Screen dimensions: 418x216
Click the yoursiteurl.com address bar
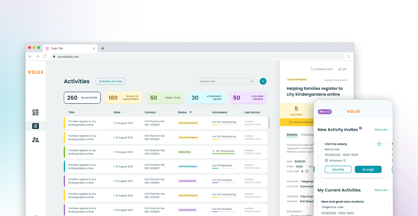coord(197,56)
